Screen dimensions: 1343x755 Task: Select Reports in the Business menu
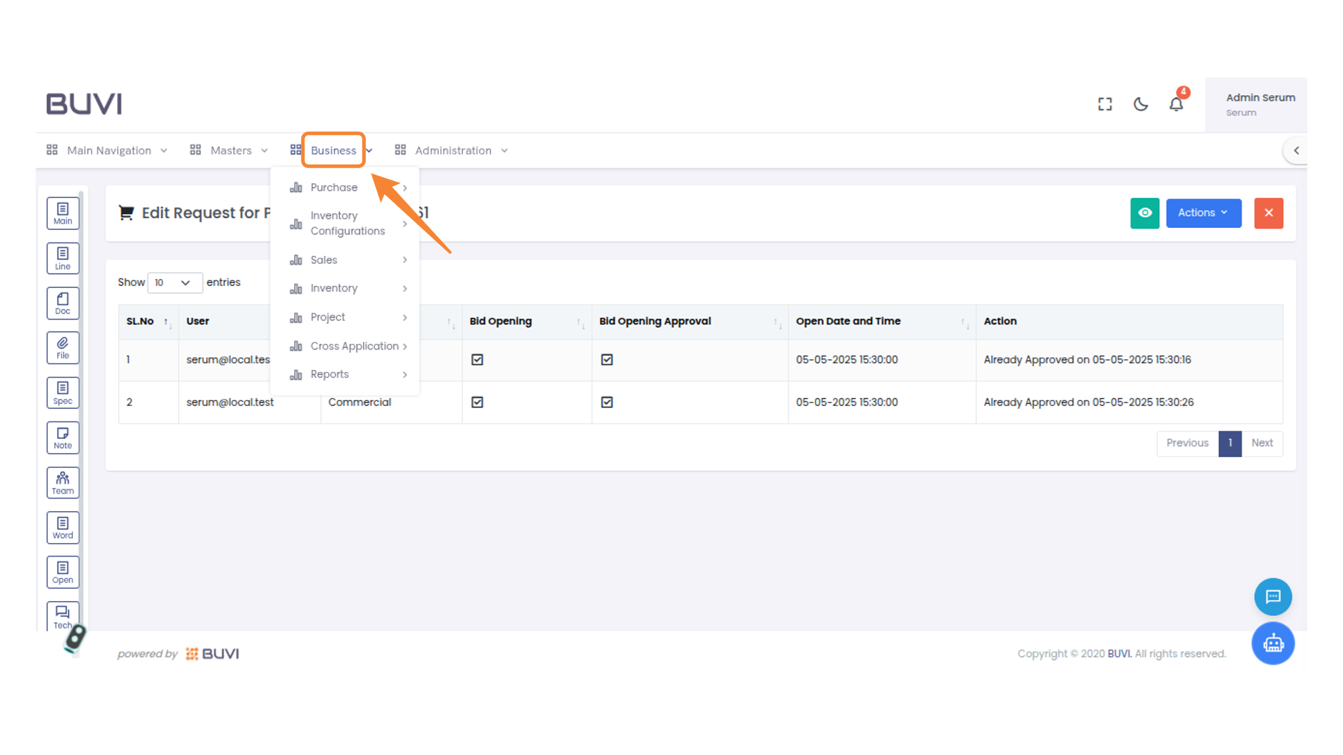tap(329, 375)
